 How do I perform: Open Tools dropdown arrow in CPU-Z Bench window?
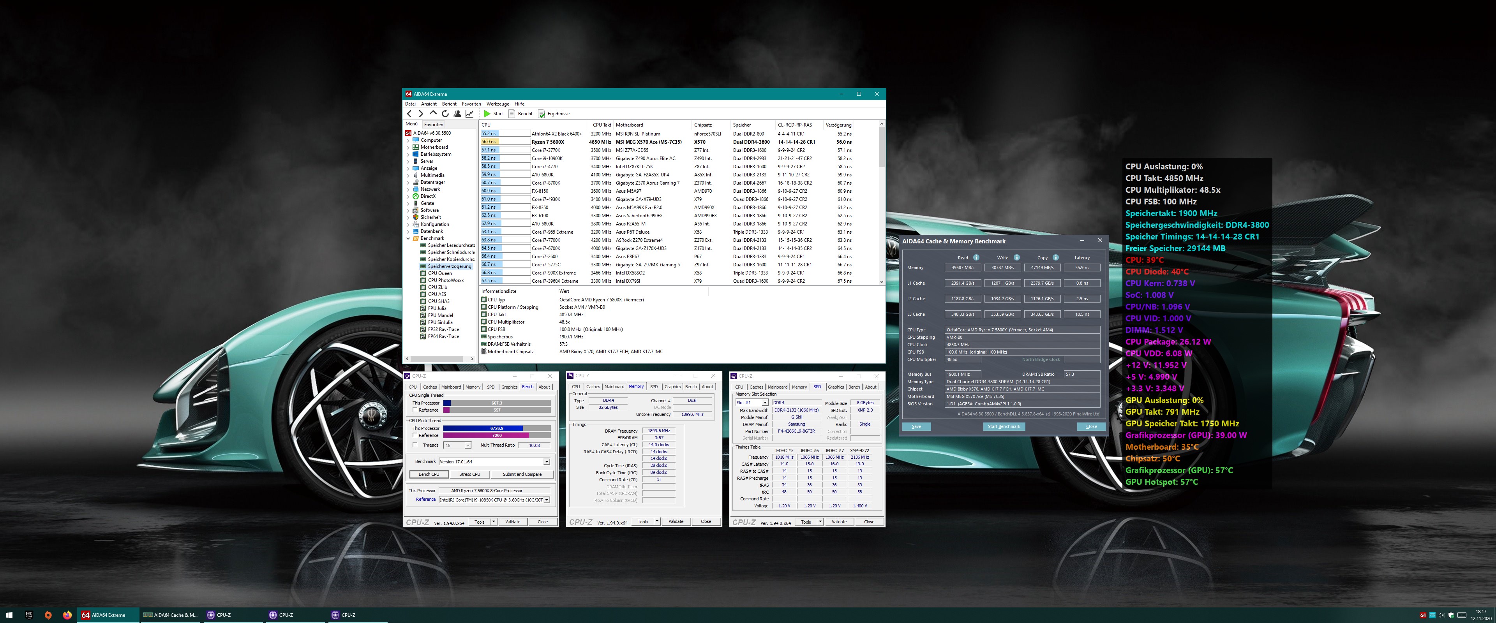[x=494, y=521]
